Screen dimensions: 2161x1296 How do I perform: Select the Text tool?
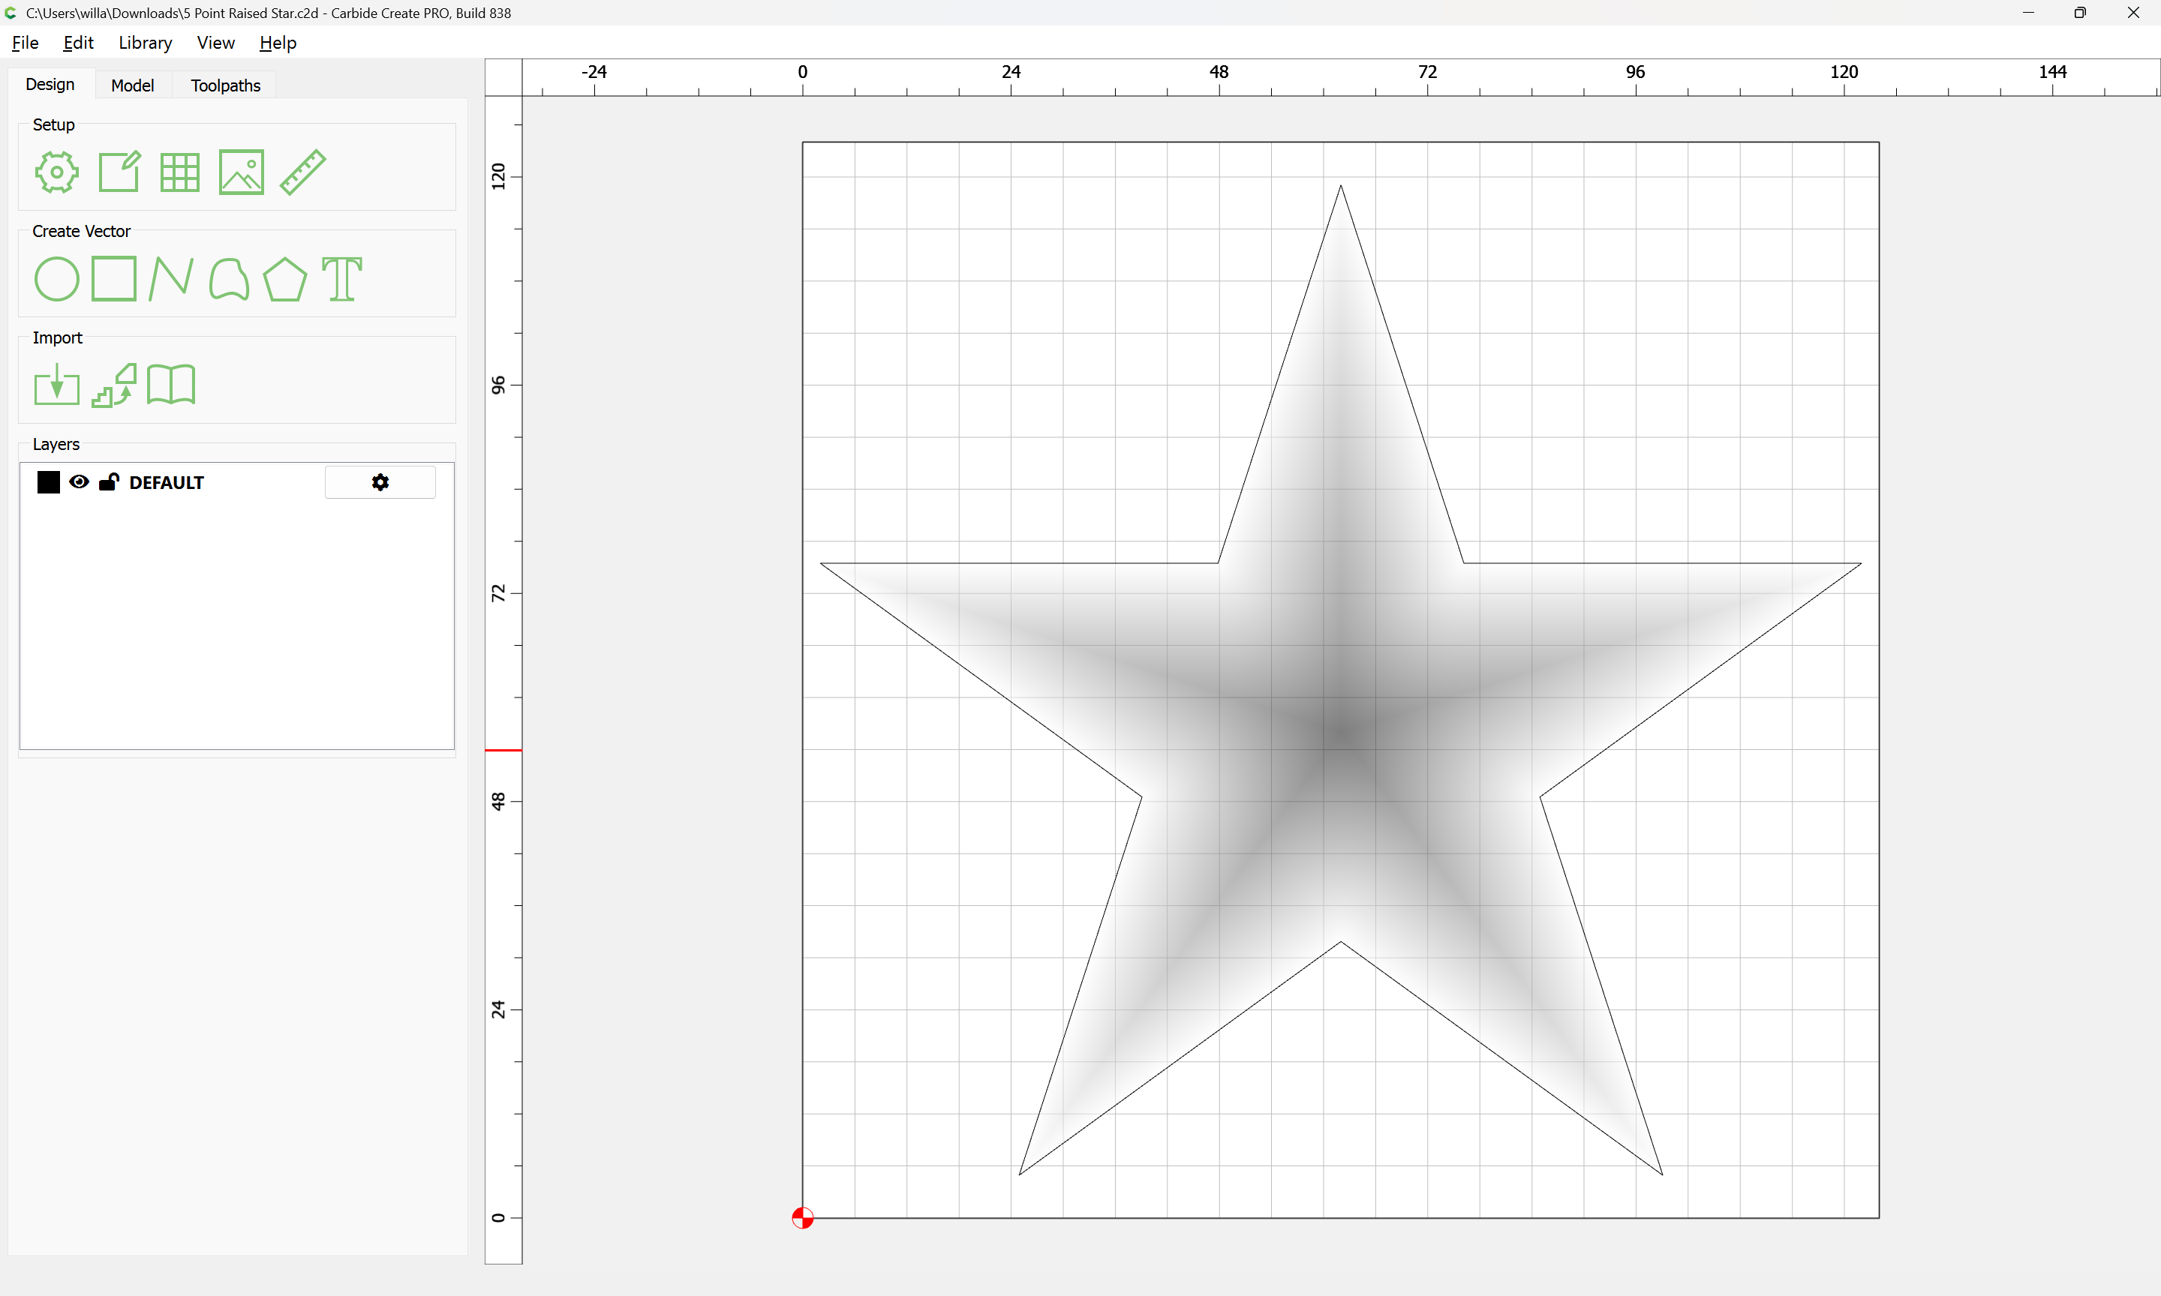pos(341,280)
